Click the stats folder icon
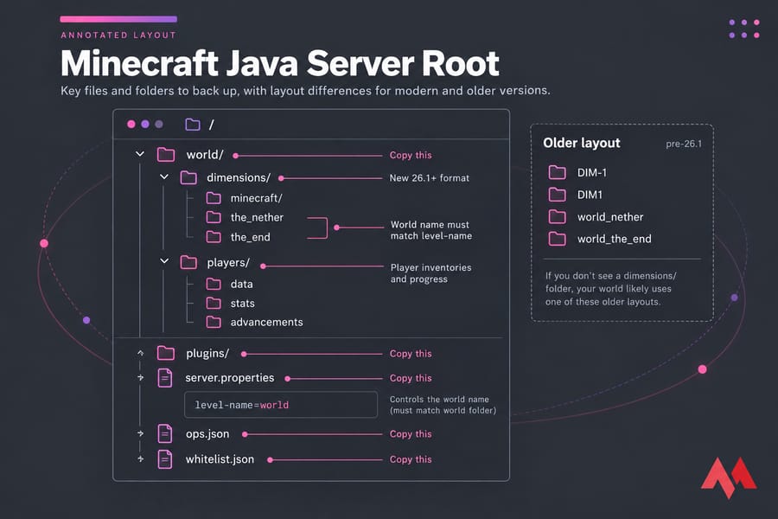This screenshot has height=519, width=778. click(x=214, y=303)
